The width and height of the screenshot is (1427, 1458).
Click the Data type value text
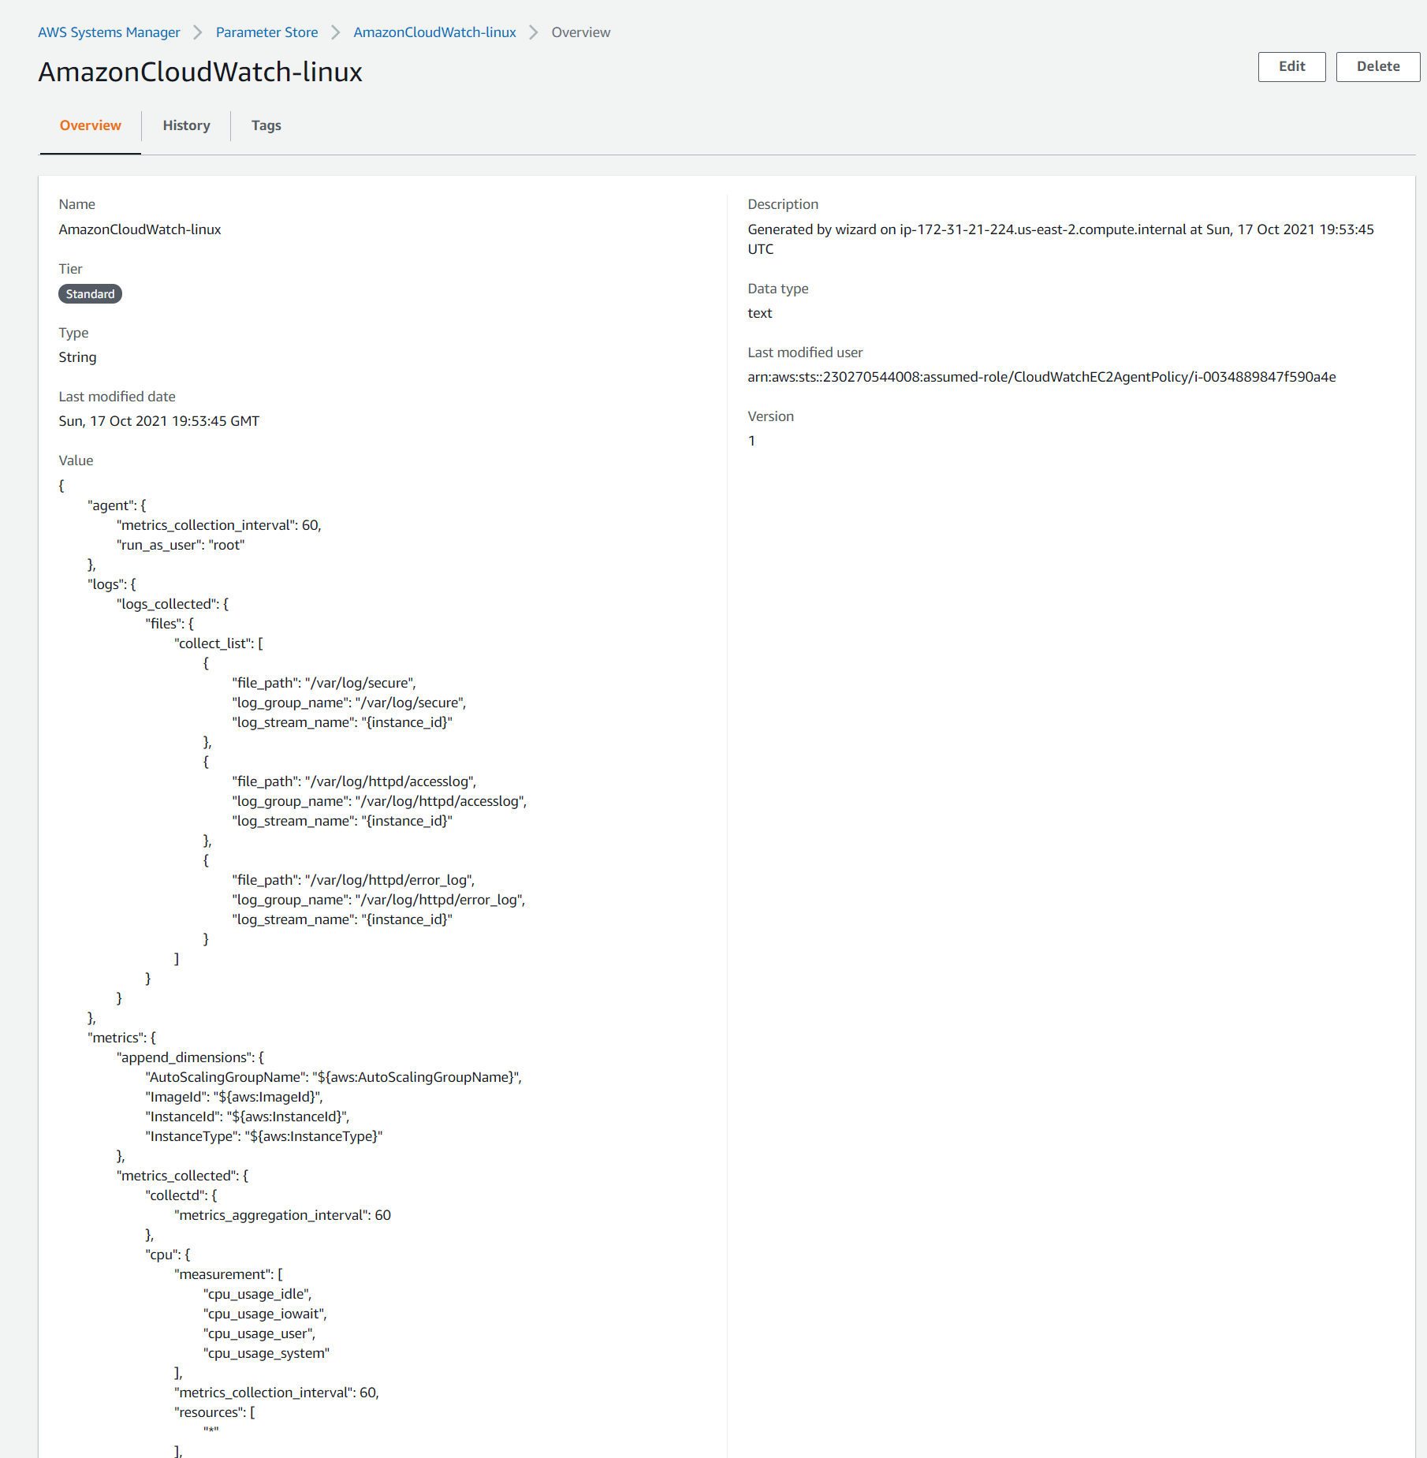point(760,313)
